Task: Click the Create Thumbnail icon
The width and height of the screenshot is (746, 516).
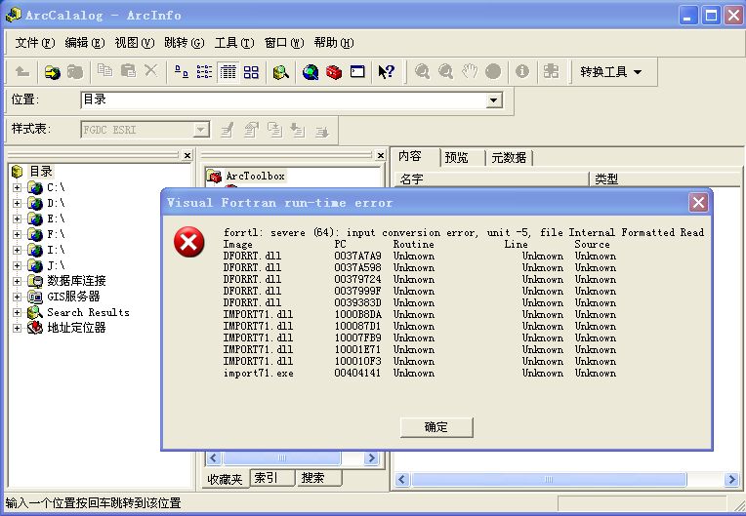Action: pyautogui.click(x=551, y=72)
